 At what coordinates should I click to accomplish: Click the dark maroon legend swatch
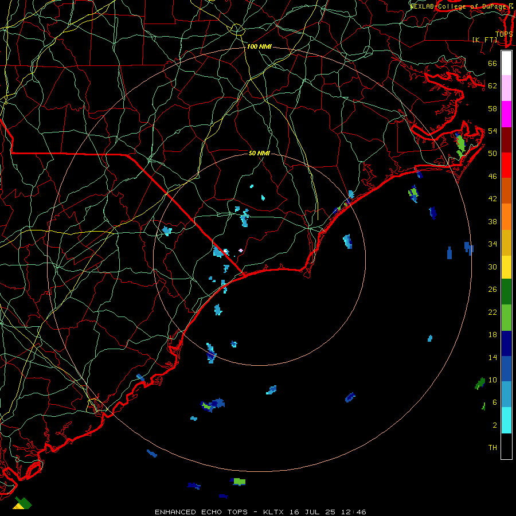tap(506, 140)
